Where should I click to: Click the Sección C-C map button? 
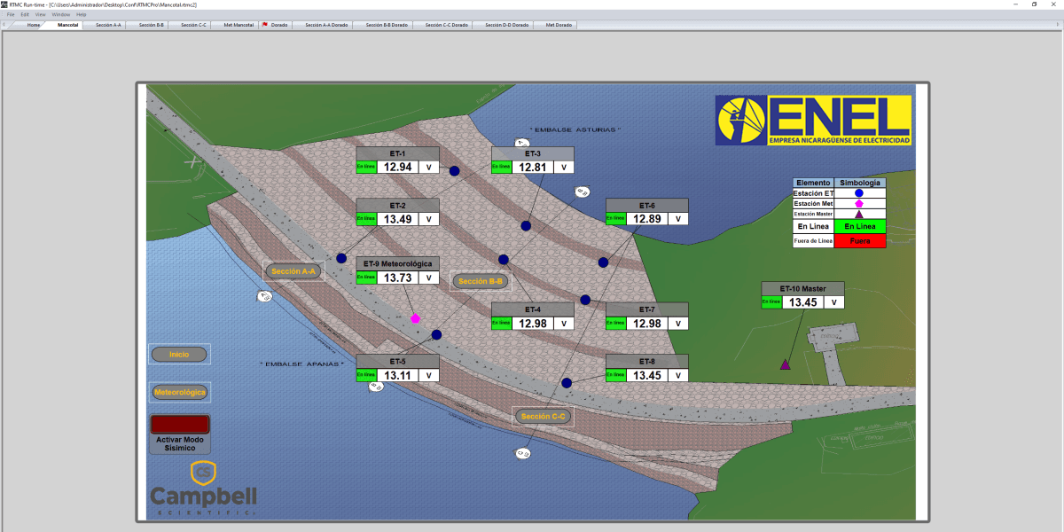coord(543,416)
